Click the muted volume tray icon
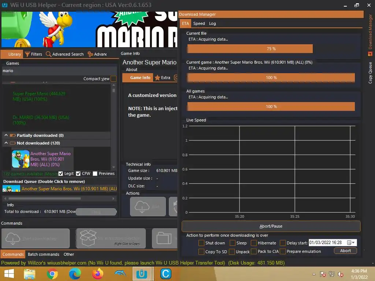Viewport: 375px width, 281px height. [340, 274]
